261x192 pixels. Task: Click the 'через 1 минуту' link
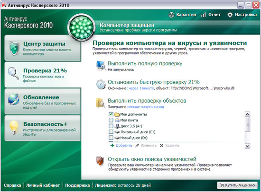coord(141,88)
